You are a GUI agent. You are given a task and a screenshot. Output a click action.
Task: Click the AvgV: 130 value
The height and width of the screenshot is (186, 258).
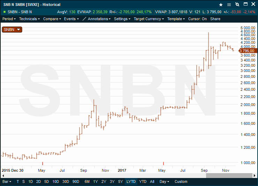click(x=66, y=12)
